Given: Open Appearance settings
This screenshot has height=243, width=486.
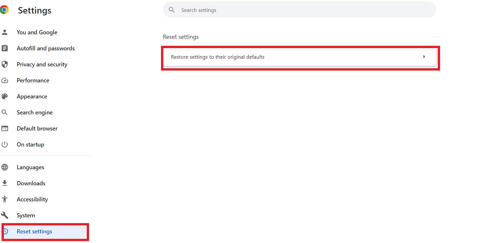Looking at the screenshot, I should 32,96.
